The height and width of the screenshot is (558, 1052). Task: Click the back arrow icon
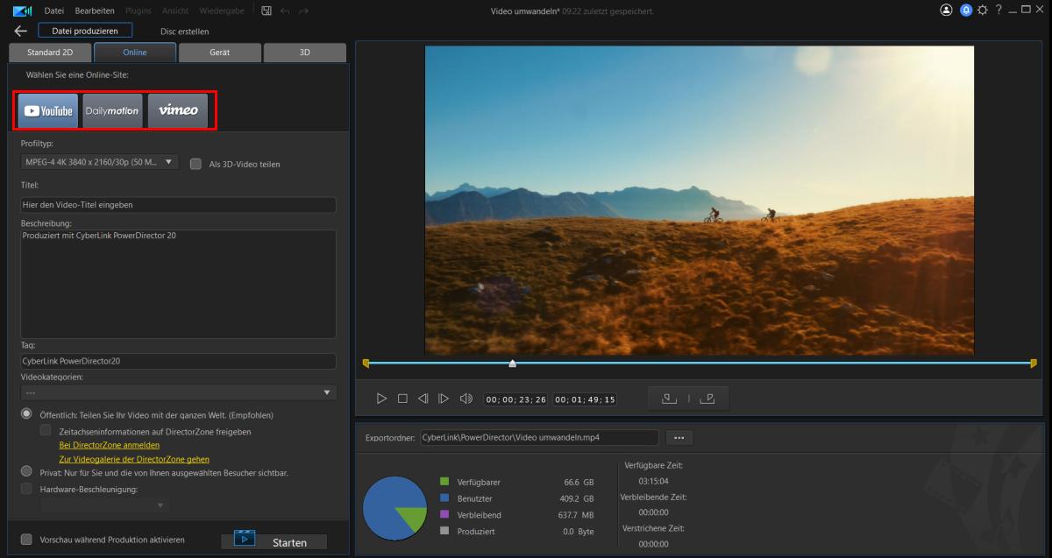coord(21,31)
